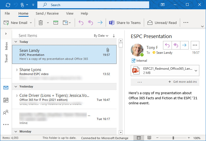The image size is (206, 141).
Task: Open the File menu
Action: [7, 14]
